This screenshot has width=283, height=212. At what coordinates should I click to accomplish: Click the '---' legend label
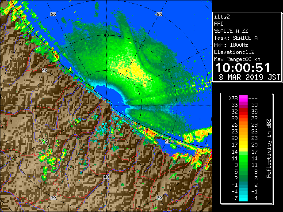click(x=253, y=98)
